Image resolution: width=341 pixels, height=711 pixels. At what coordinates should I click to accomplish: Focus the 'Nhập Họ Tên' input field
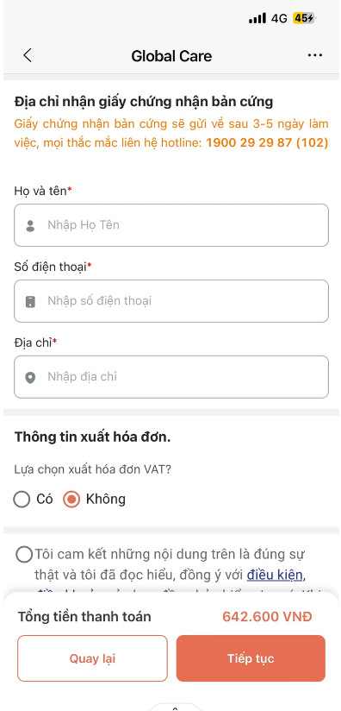pyautogui.click(x=171, y=225)
